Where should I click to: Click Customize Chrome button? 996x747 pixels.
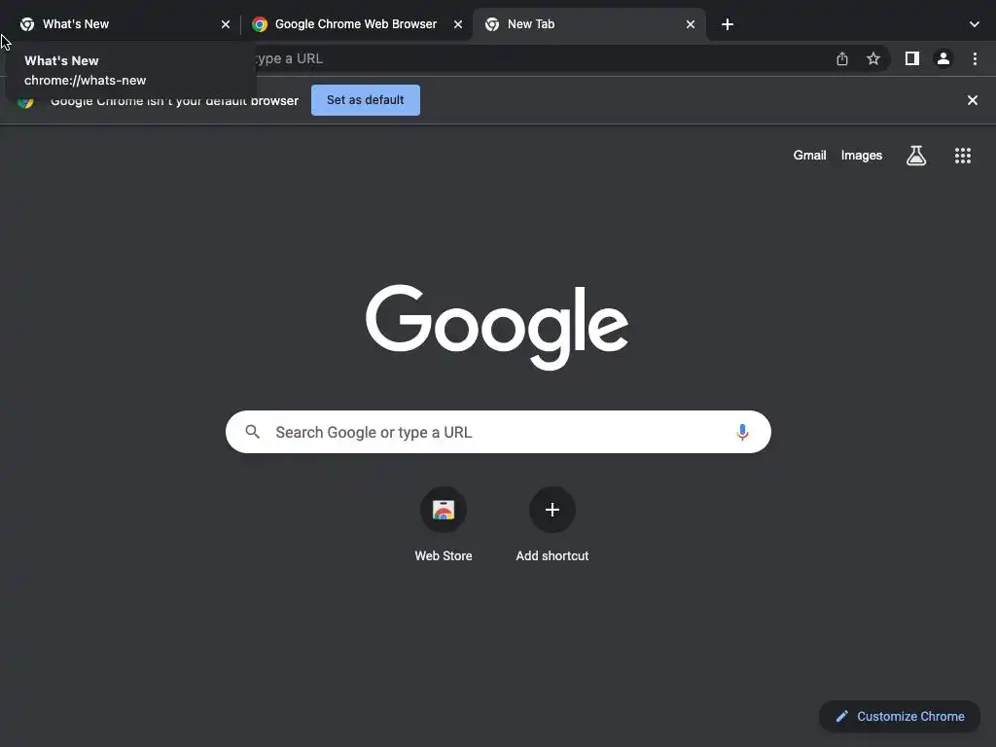click(x=900, y=717)
